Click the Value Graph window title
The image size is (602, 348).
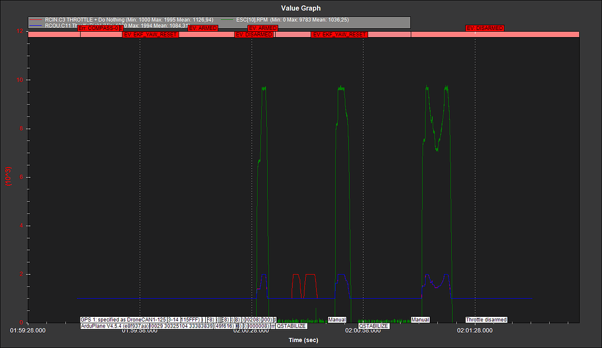click(301, 8)
